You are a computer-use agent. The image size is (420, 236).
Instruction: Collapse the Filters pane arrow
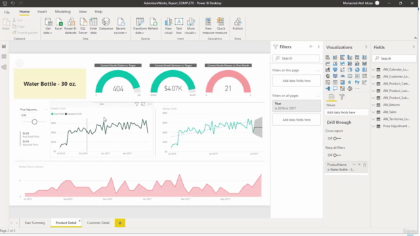(318, 47)
